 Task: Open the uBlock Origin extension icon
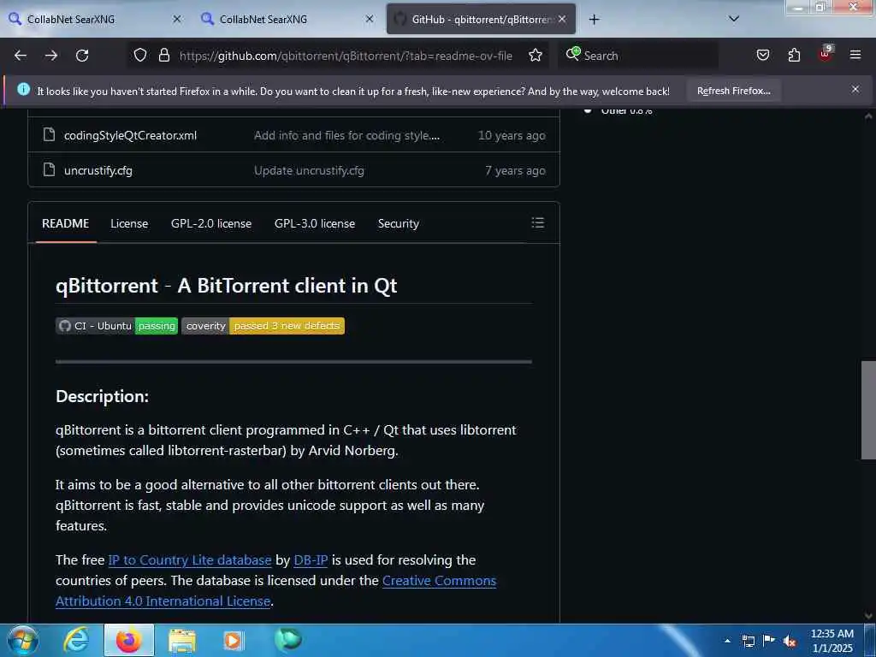826,54
